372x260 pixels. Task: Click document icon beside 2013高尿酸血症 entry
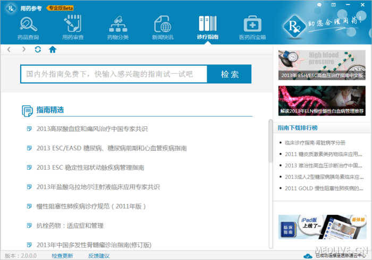pos(29,129)
